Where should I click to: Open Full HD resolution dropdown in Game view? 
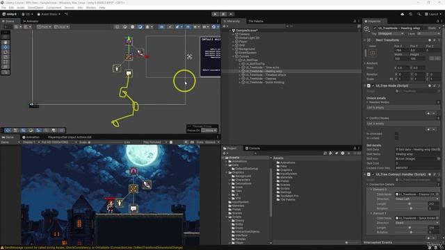point(59,142)
